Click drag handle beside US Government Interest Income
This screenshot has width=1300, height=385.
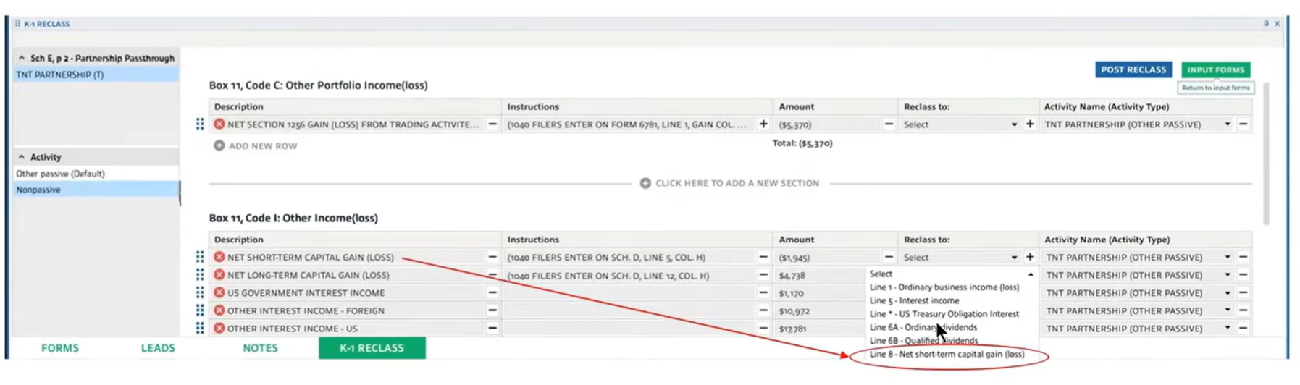tap(200, 292)
